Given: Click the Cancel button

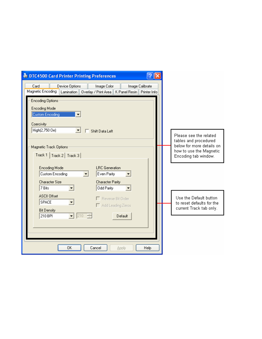Looking at the screenshot, I should click(96, 248).
